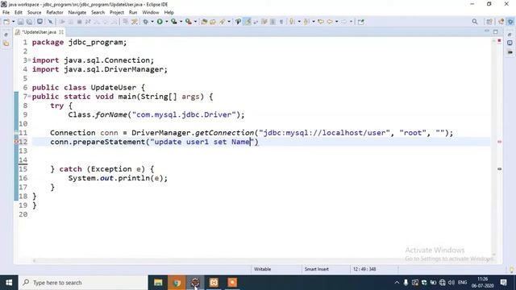Toggle Block Selection mode icon
Image resolution: width=516 pixels, height=290 pixels.
click(273, 22)
